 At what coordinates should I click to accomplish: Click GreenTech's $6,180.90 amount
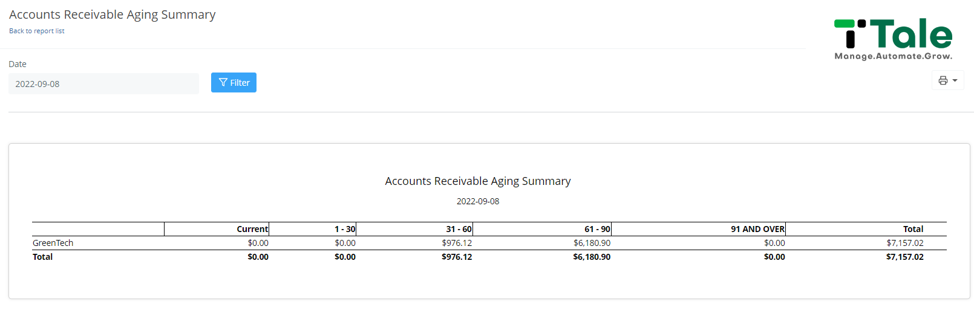tap(592, 243)
